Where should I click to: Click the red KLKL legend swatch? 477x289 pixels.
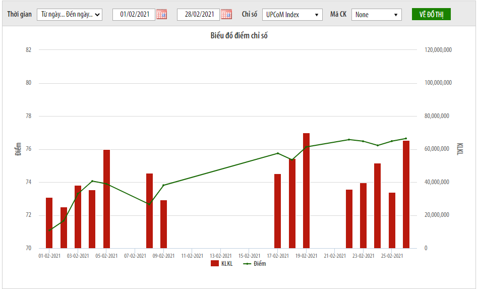click(x=215, y=263)
